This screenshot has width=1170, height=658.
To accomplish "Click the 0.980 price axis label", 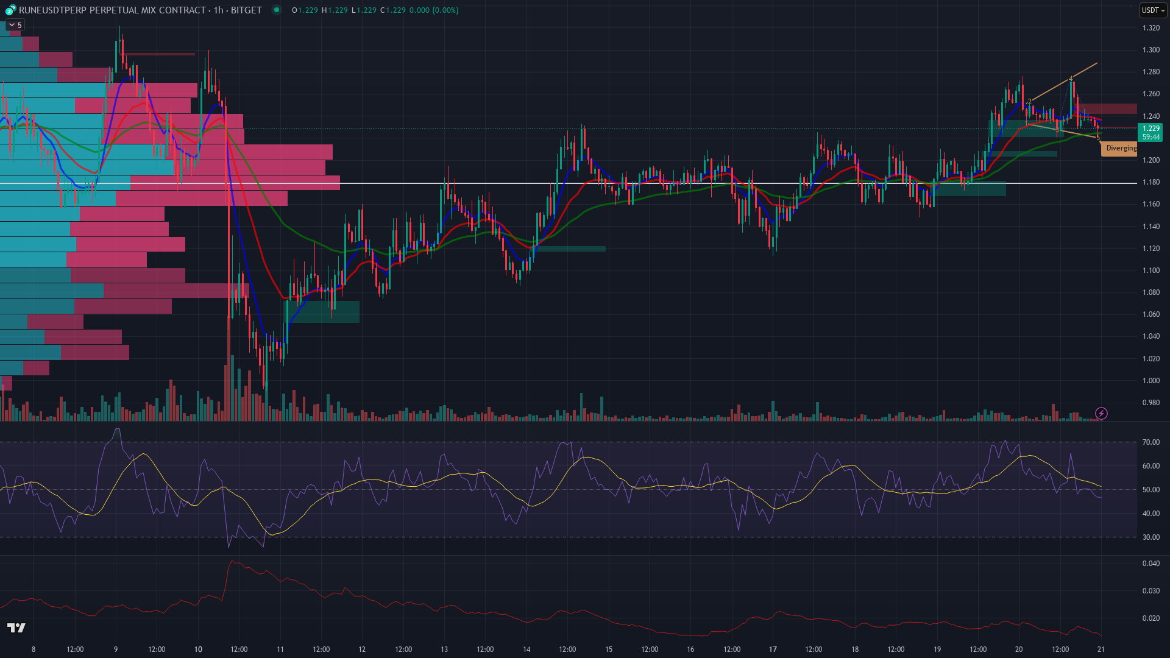I will [1151, 403].
